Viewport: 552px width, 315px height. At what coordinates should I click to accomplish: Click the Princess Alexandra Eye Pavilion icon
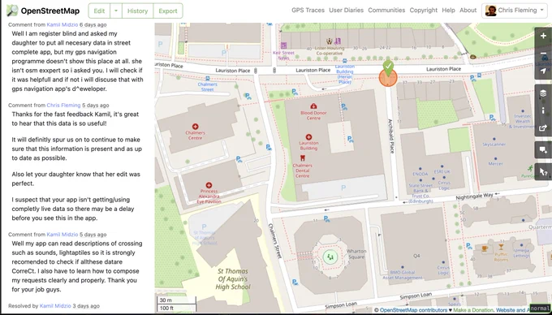209,185
